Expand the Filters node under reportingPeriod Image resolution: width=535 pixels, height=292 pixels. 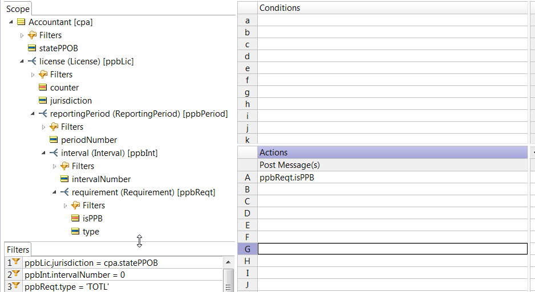click(44, 127)
